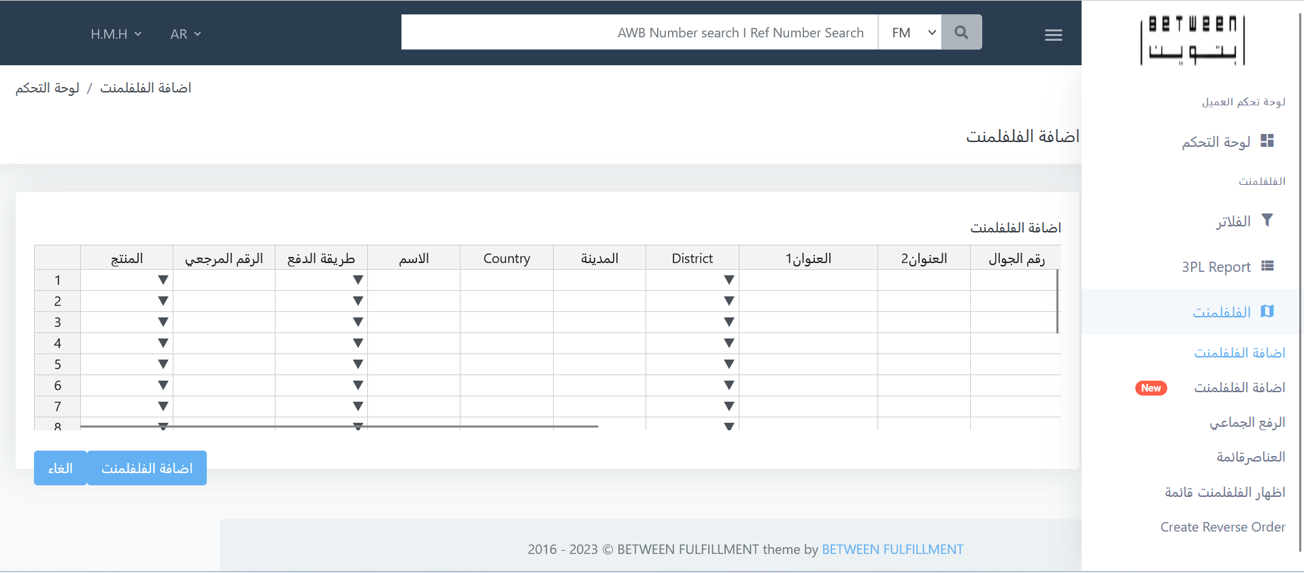Open row 1 product dropdown arrow
Screen dimensions: 1304x573
pos(163,280)
